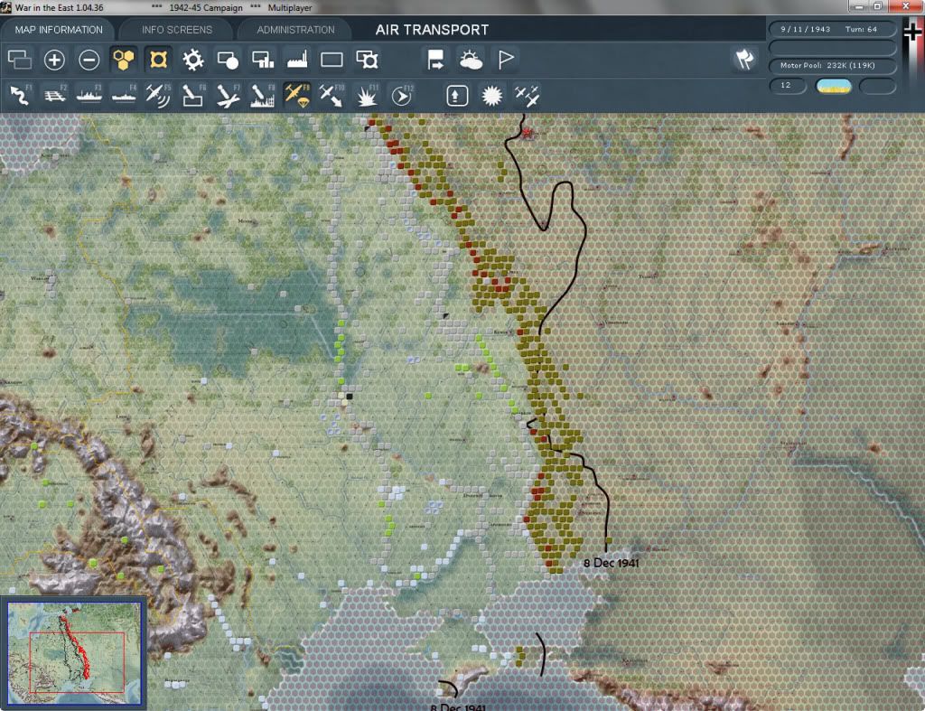Viewport: 925px width, 711px height.
Task: Click the gear-shaped fort levels icon
Action: click(x=193, y=60)
